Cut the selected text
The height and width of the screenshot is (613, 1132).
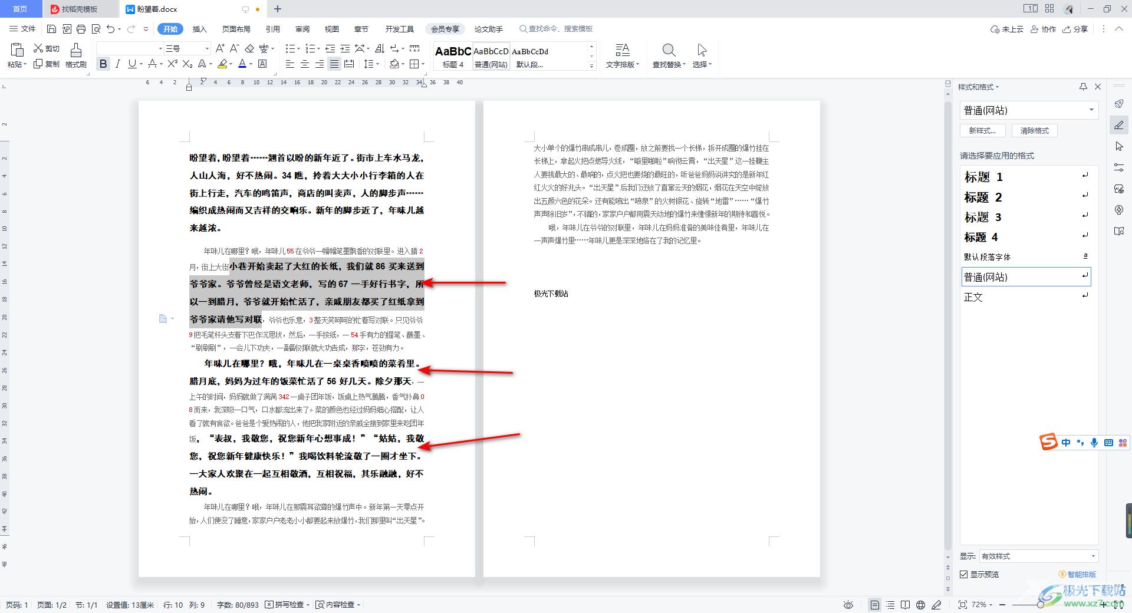47,48
